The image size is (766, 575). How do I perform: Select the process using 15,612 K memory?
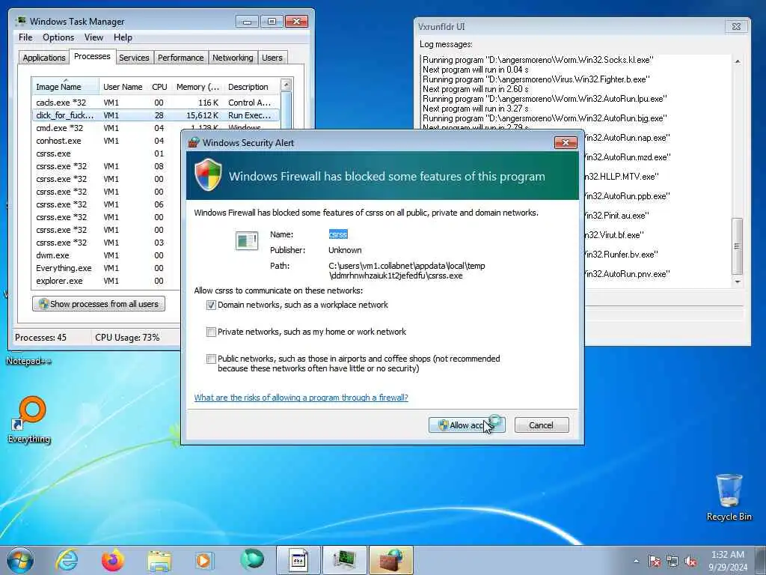[156, 115]
